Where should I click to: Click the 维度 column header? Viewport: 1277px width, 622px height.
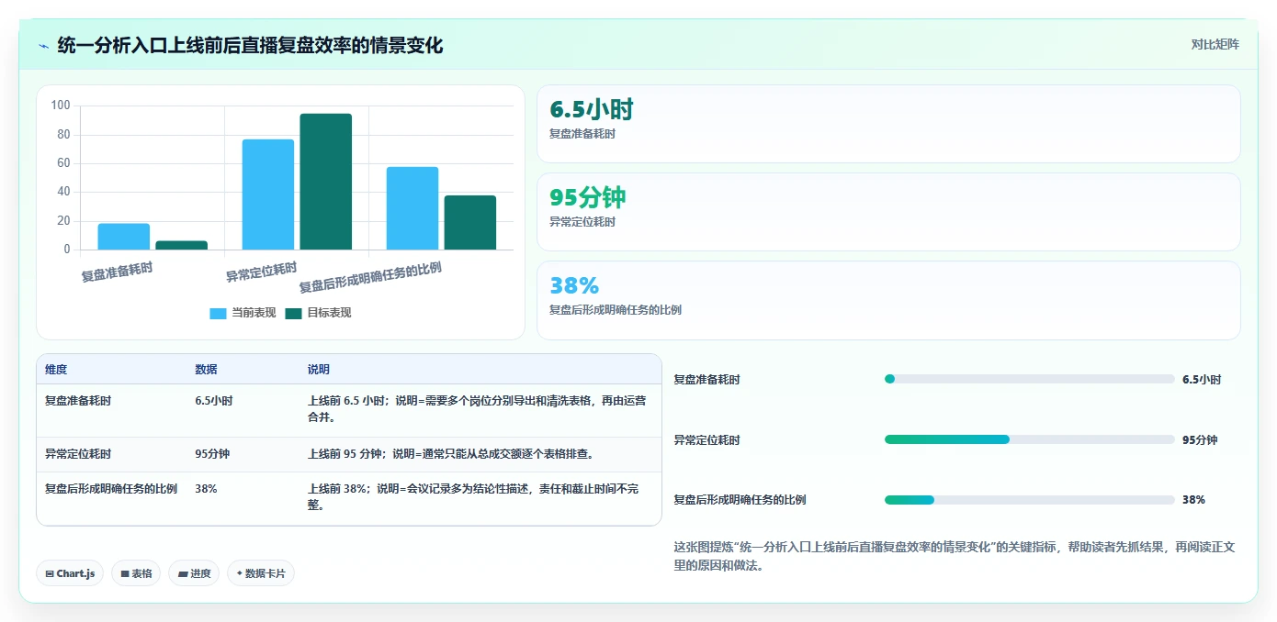pos(56,370)
